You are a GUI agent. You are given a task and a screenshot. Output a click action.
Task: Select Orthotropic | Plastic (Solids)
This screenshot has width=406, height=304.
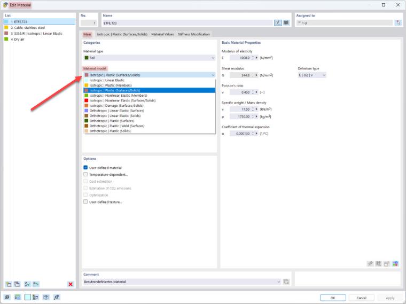[x=150, y=131]
